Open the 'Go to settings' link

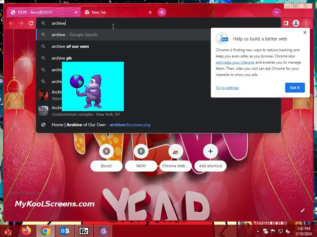(x=227, y=88)
